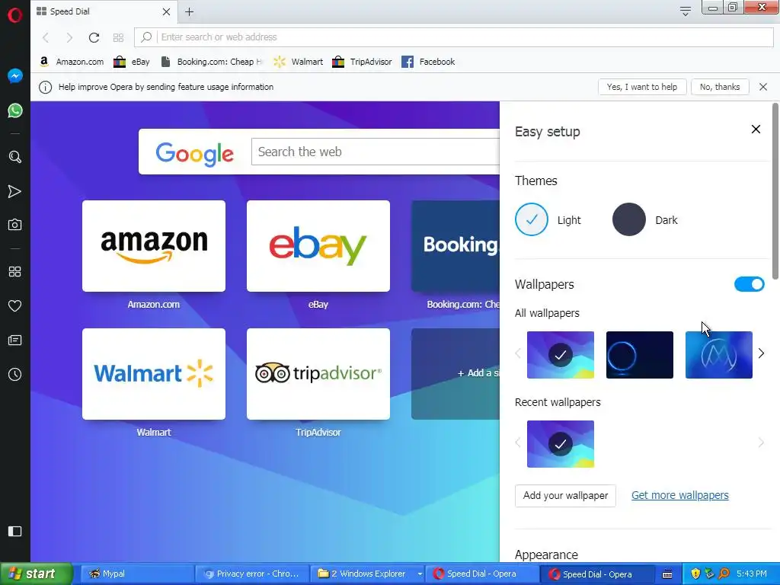
Task: Open the Walmart bookmark in bookmarks bar
Action: click(x=299, y=62)
